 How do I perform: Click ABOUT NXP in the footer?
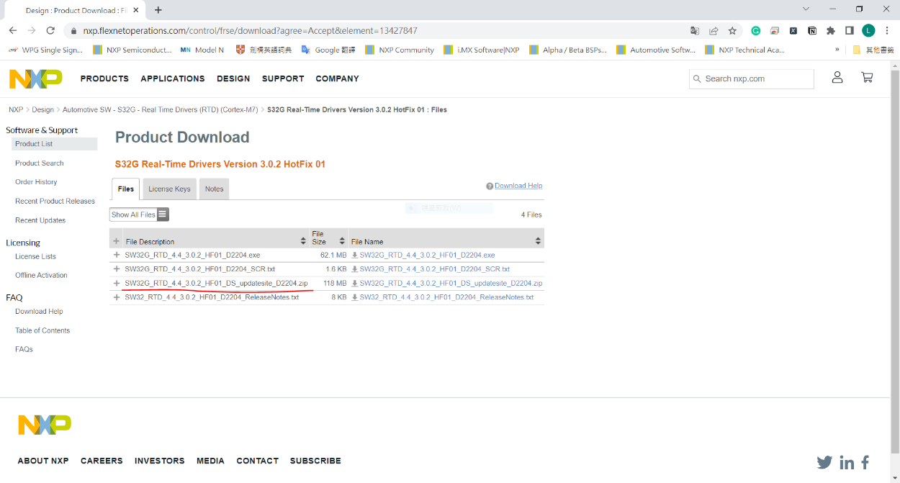(x=43, y=461)
